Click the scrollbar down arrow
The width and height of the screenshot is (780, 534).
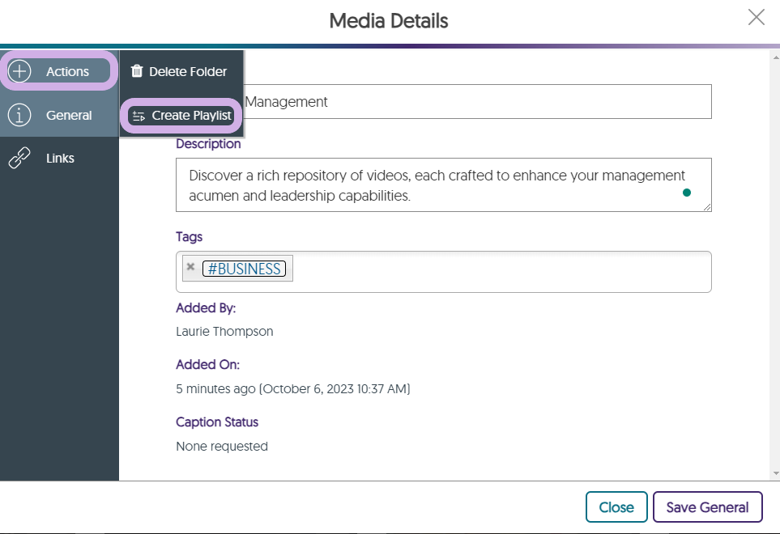click(775, 473)
